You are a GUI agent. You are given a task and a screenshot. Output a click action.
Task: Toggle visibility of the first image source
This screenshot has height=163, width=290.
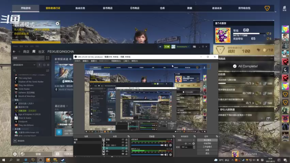[123, 140]
